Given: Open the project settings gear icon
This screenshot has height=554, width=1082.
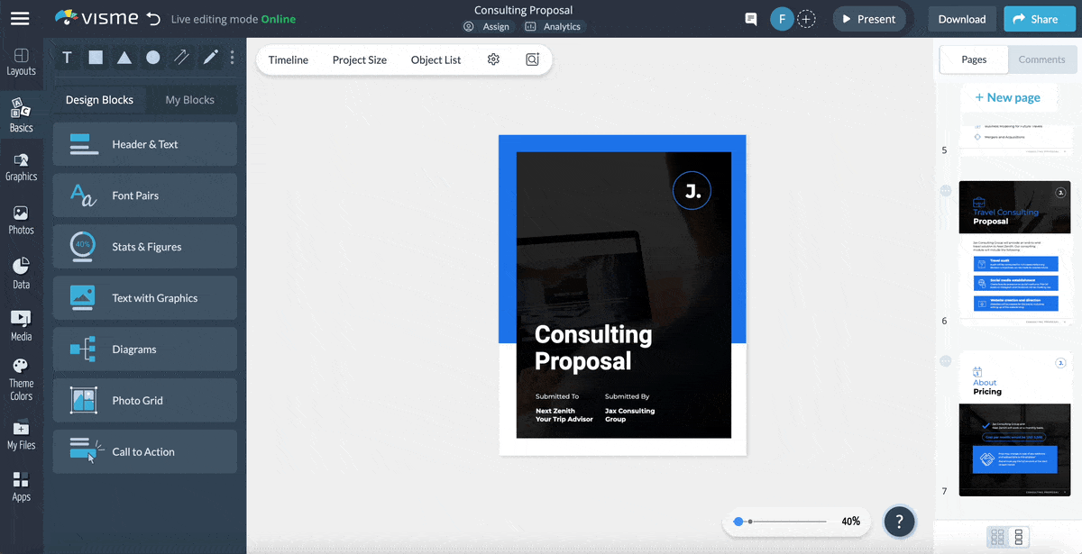Looking at the screenshot, I should click(x=493, y=59).
